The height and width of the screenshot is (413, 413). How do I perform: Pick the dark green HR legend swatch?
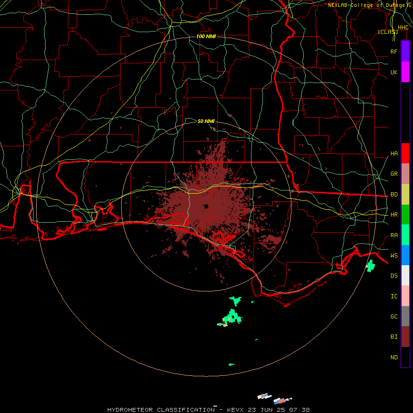pos(405,215)
